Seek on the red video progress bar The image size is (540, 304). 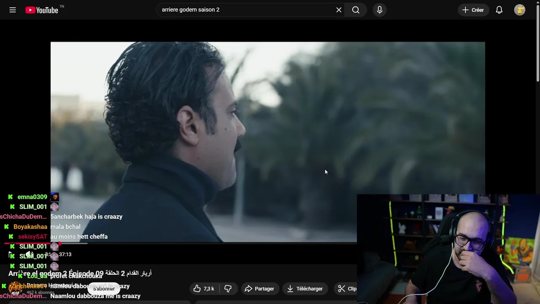coord(181,243)
